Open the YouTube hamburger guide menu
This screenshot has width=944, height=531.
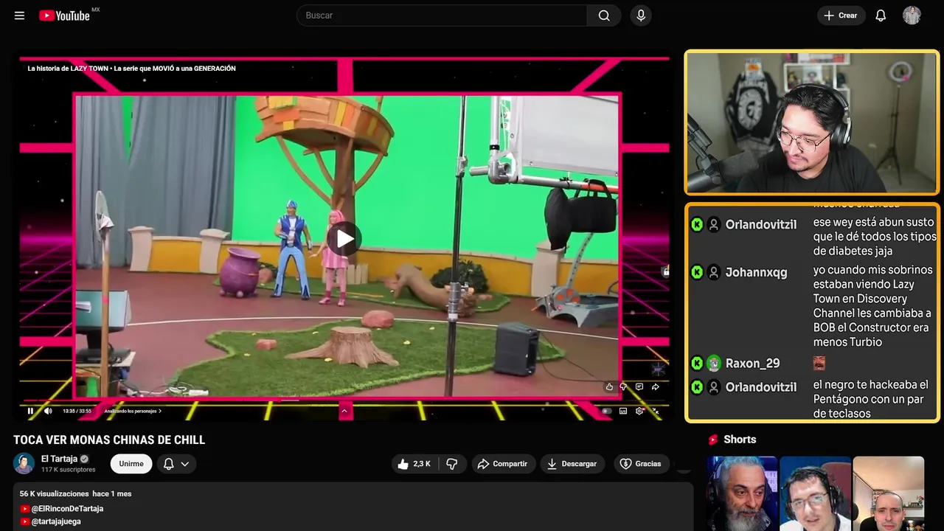[19, 15]
